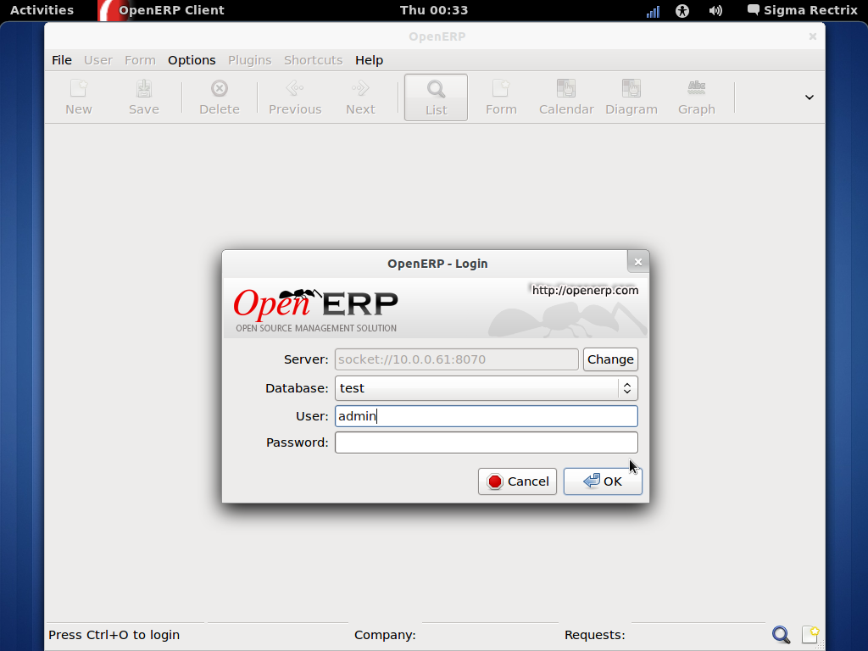Switch to Form view in toolbar
Image resolution: width=868 pixels, height=651 pixels.
501,97
